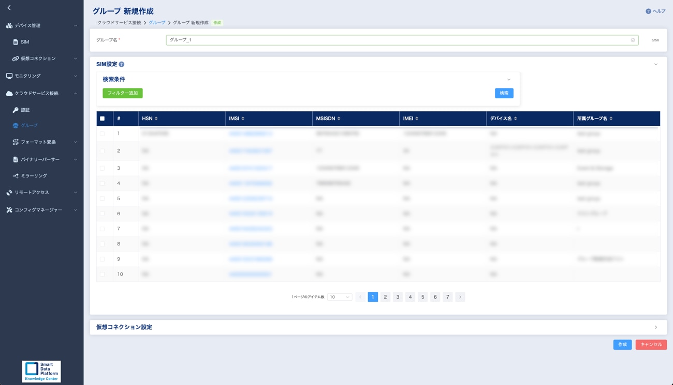Check the checkbox for row 5
Viewport: 673px width, 385px height.
tap(103, 199)
